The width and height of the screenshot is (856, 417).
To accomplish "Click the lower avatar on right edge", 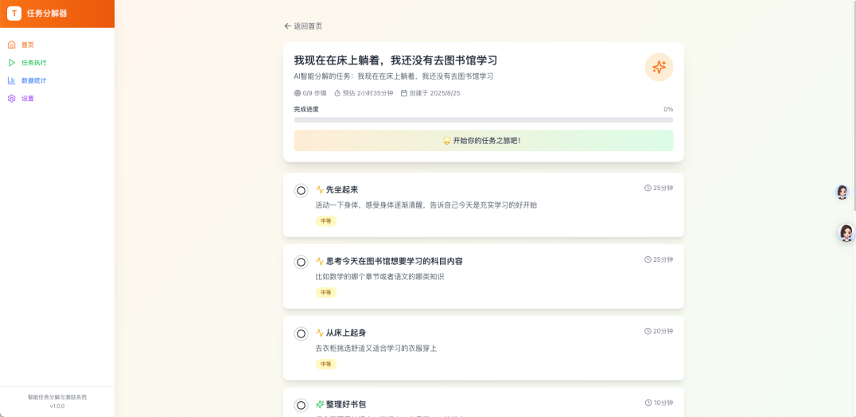I will coord(846,232).
